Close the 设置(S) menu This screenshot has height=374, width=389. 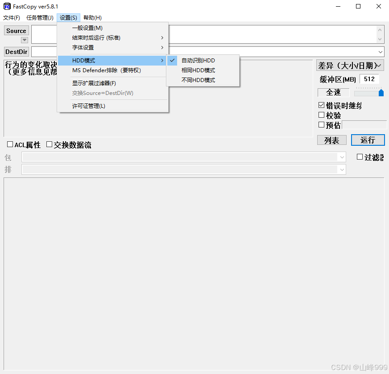tap(68, 17)
